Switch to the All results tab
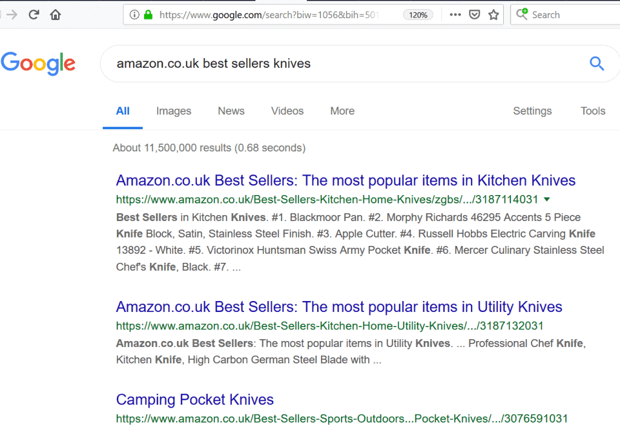This screenshot has width=620, height=427. pos(122,111)
